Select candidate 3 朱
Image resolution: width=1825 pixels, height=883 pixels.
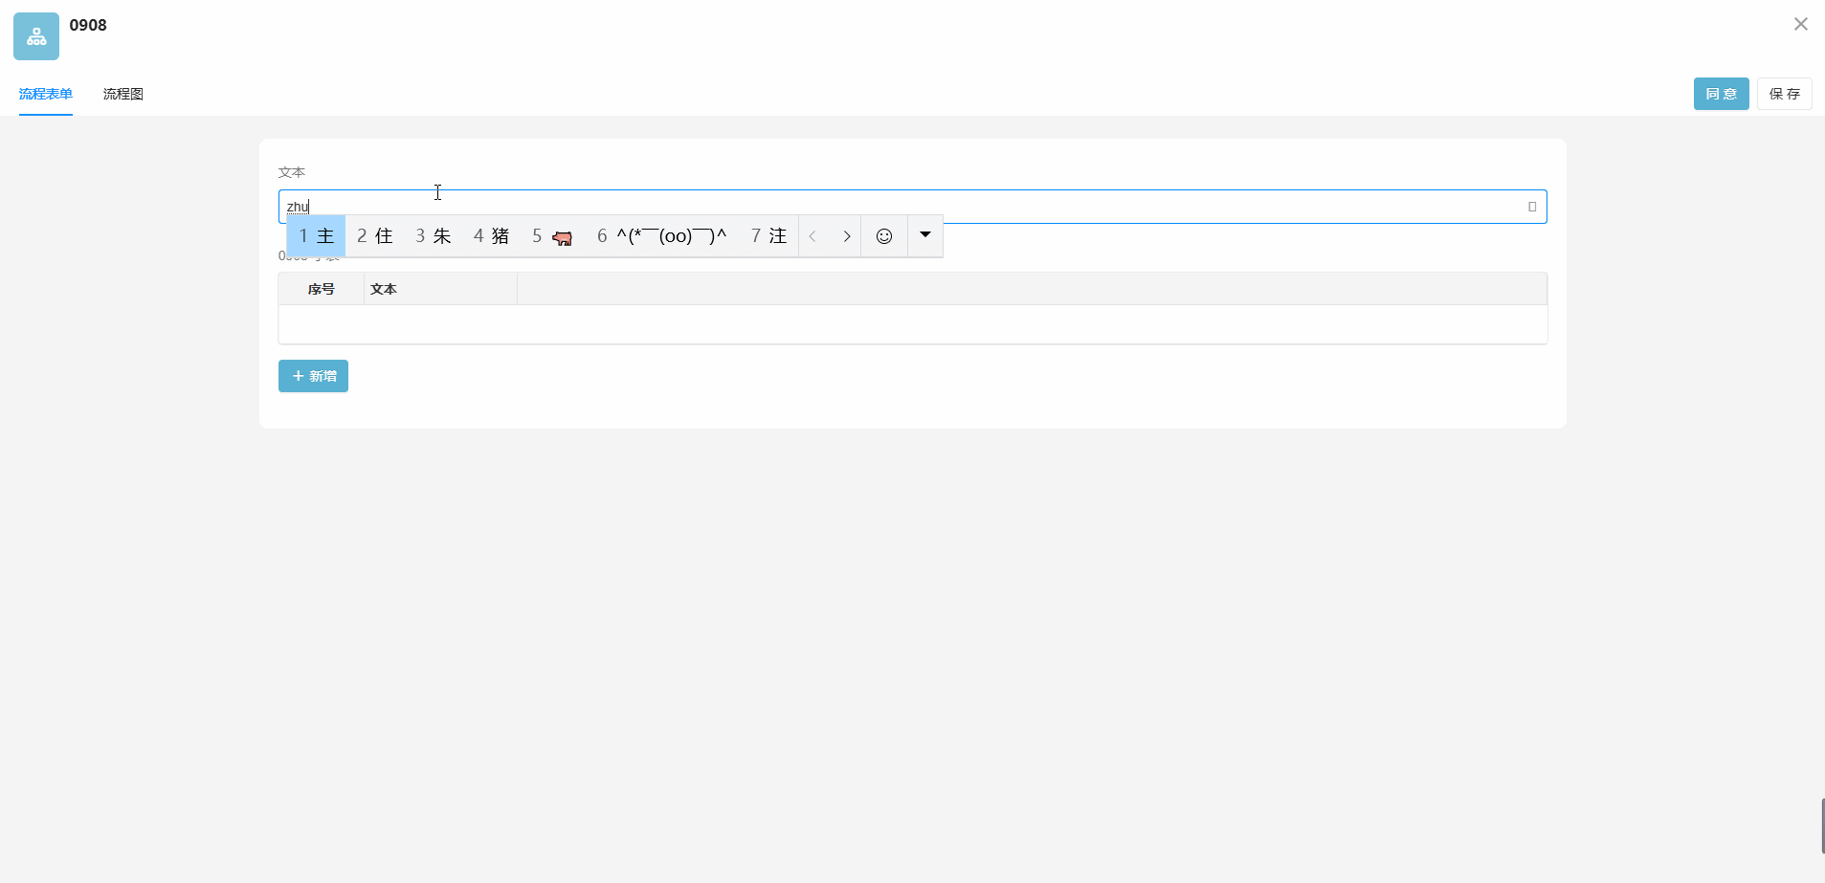click(x=433, y=236)
